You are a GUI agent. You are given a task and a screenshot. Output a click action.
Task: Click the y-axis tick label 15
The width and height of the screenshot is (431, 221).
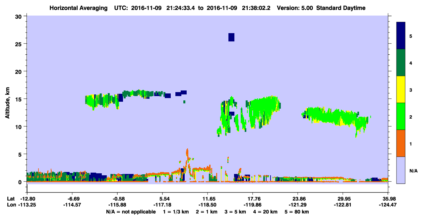pos(19,99)
